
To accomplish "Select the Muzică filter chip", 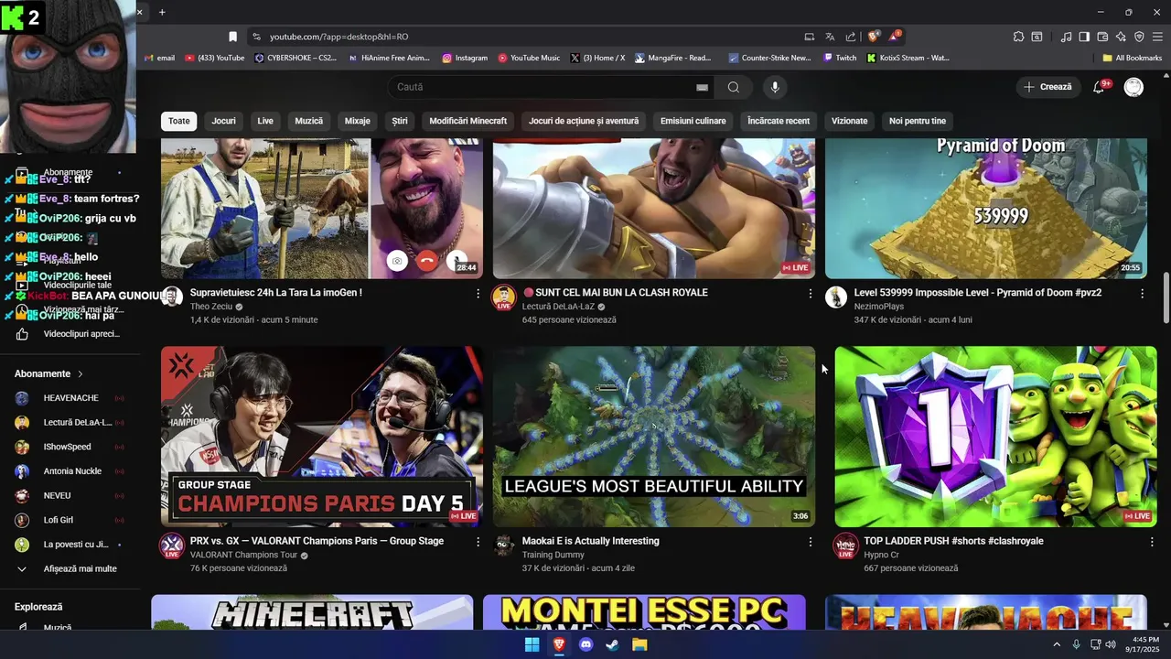I will [308, 121].
